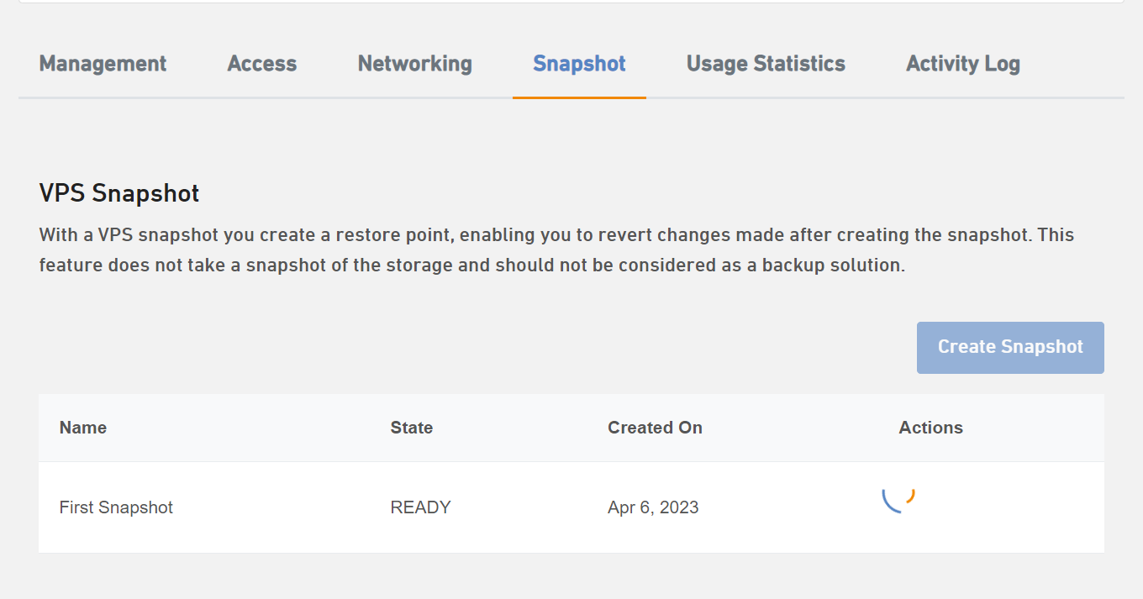This screenshot has height=599, width=1143.
Task: Click the Apr 6, 2023 date
Action: [x=653, y=507]
